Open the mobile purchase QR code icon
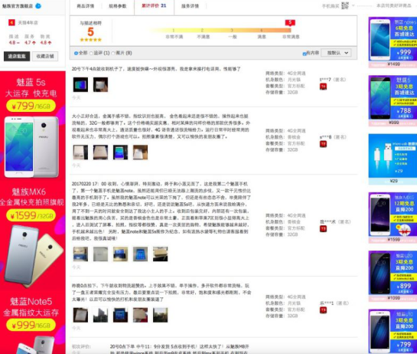Viewport: 417px width, 354px height. pos(344,5)
